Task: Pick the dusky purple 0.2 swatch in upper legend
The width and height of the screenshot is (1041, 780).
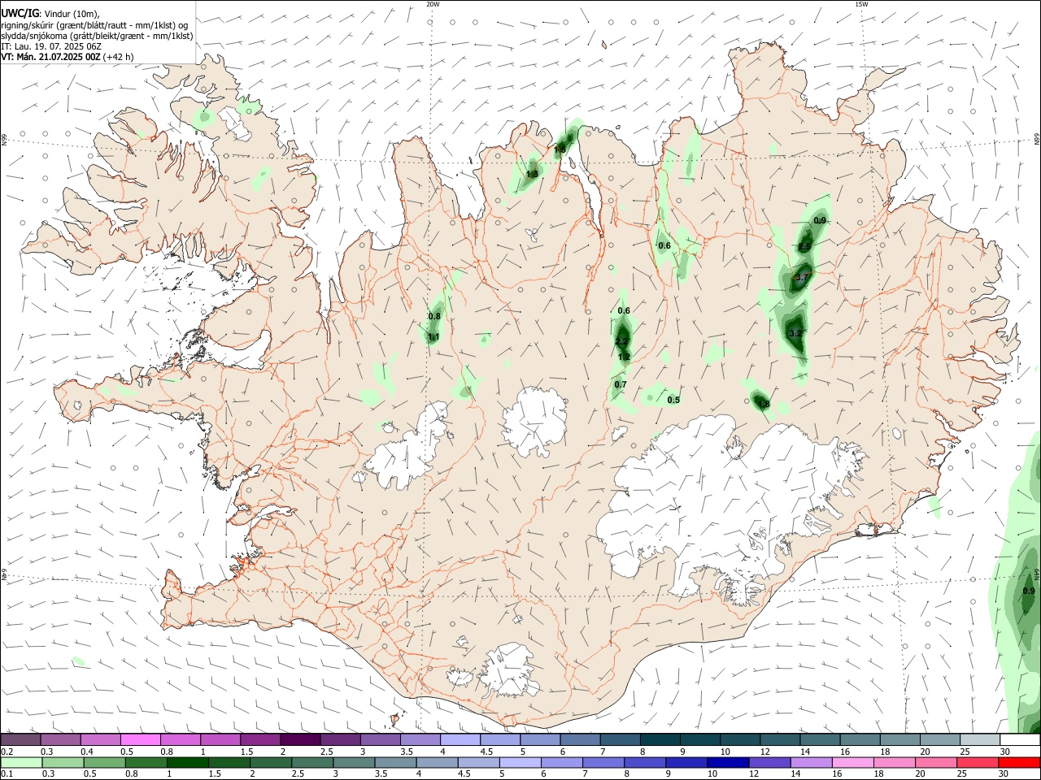Action: [20, 740]
